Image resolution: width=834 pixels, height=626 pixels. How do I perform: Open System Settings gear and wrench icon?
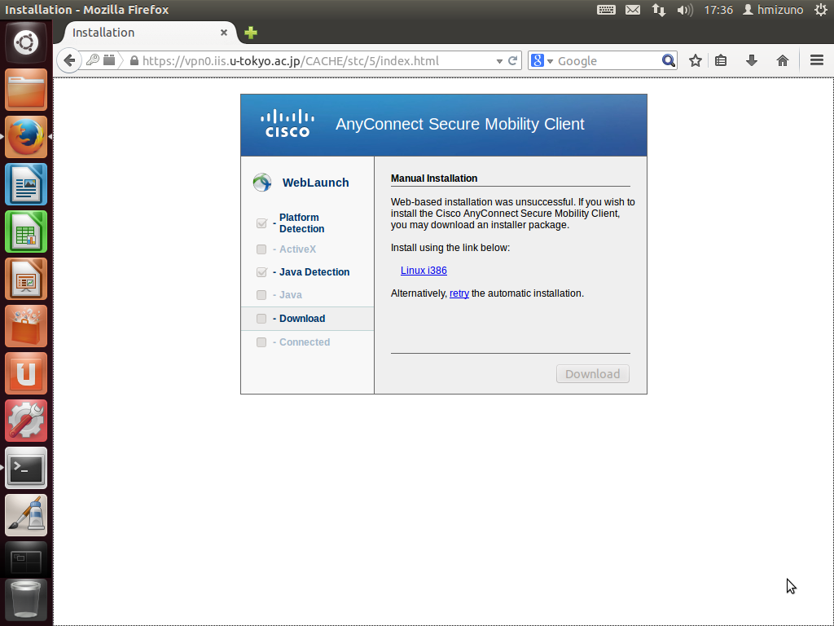(x=26, y=421)
